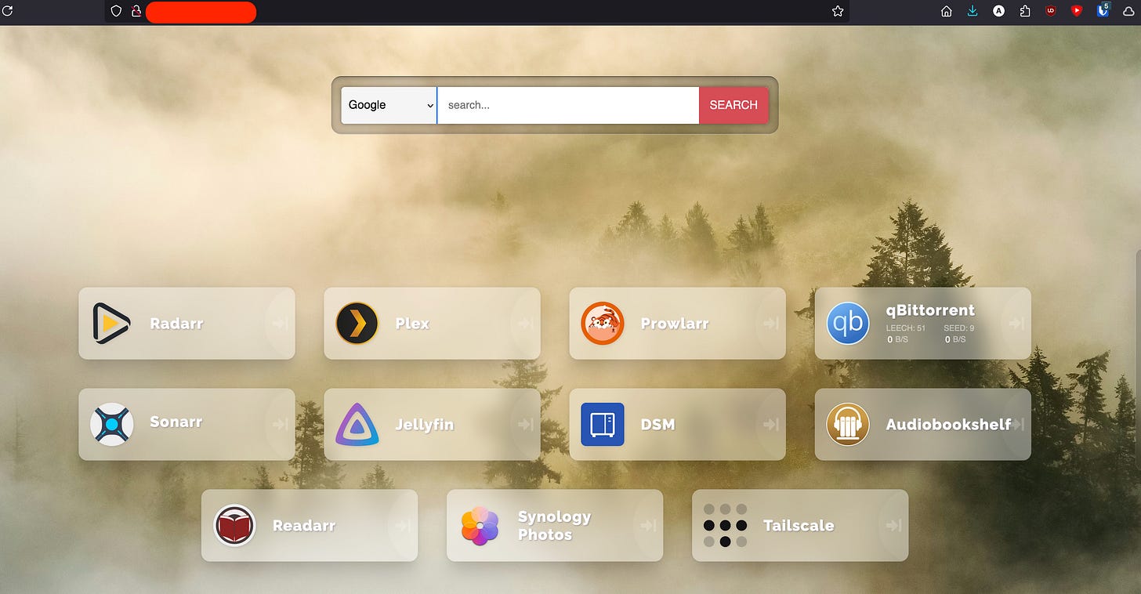Image resolution: width=1141 pixels, height=594 pixels.
Task: Go to the browser Home button
Action: 947,11
